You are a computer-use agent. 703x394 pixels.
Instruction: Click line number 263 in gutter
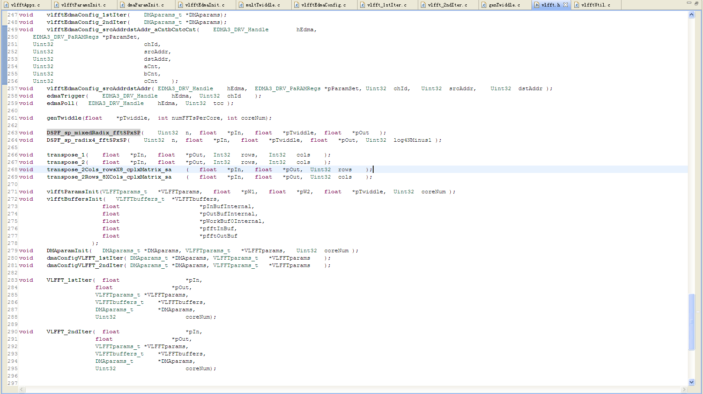click(x=13, y=133)
